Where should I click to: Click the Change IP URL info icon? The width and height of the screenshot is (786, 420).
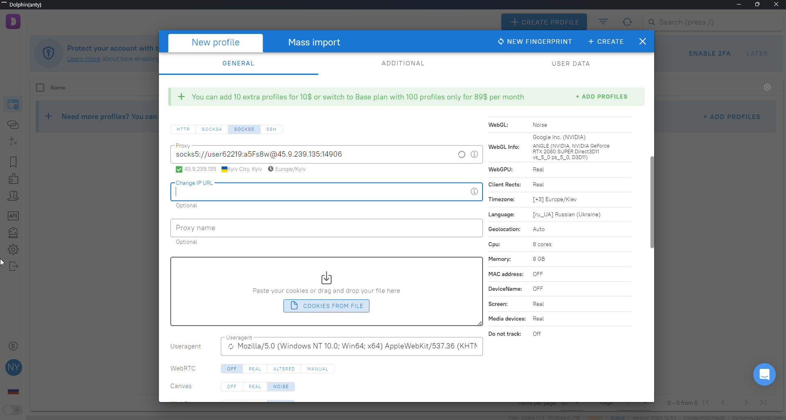coord(474,191)
